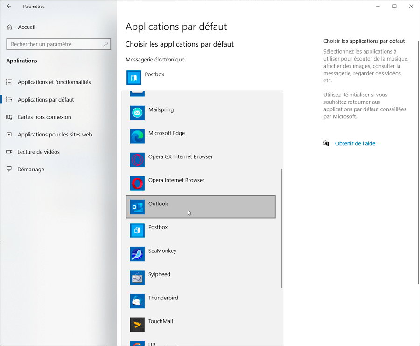Select Opera Internet Browser label
420x346 pixels.
coord(176,180)
